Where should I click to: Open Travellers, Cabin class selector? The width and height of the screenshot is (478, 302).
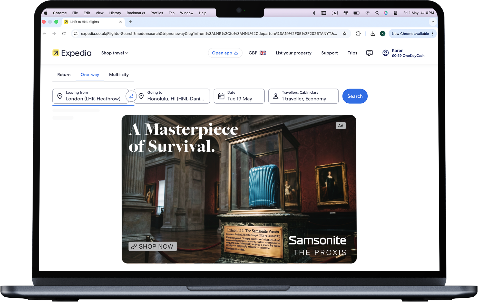pos(303,96)
